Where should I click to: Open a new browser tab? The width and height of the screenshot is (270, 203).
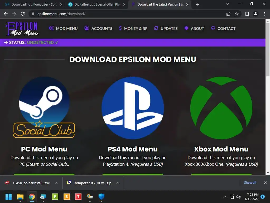coord(197,4)
